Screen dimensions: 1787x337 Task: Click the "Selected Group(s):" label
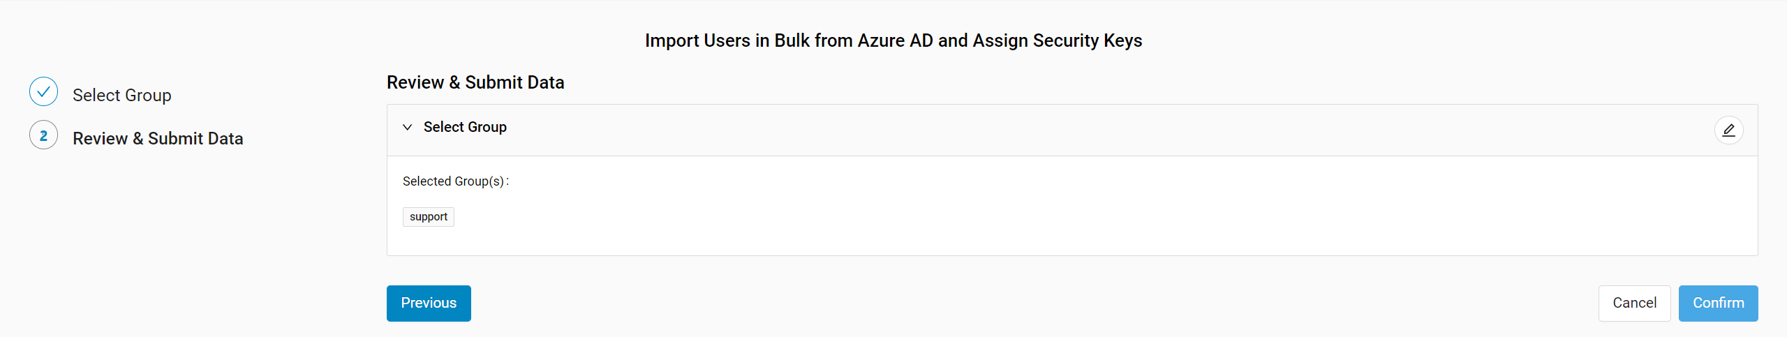[455, 181]
